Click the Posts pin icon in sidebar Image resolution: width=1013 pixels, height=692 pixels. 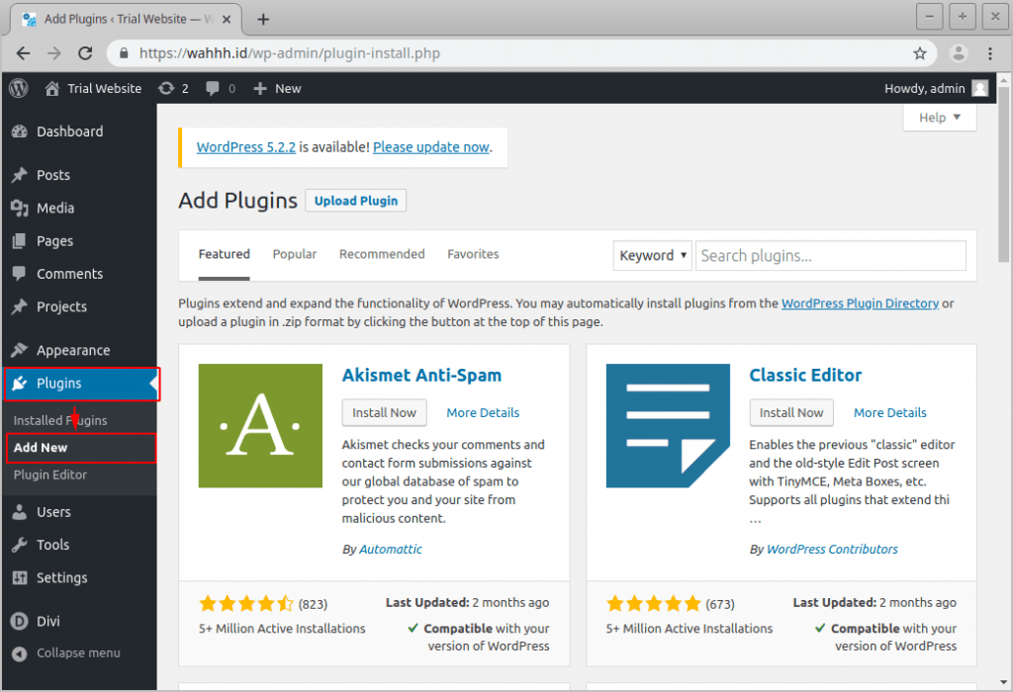click(x=20, y=175)
